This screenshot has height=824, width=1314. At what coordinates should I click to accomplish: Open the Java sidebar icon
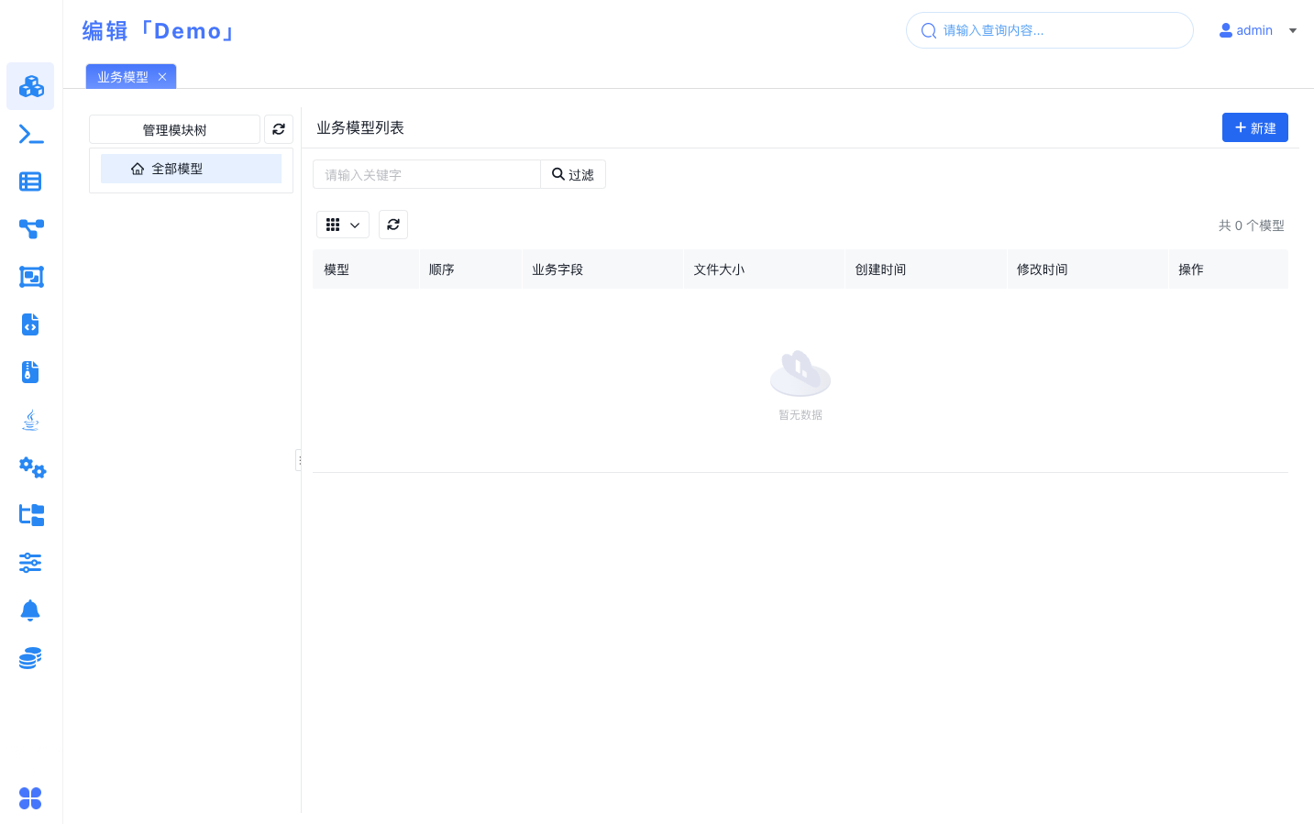(x=30, y=420)
